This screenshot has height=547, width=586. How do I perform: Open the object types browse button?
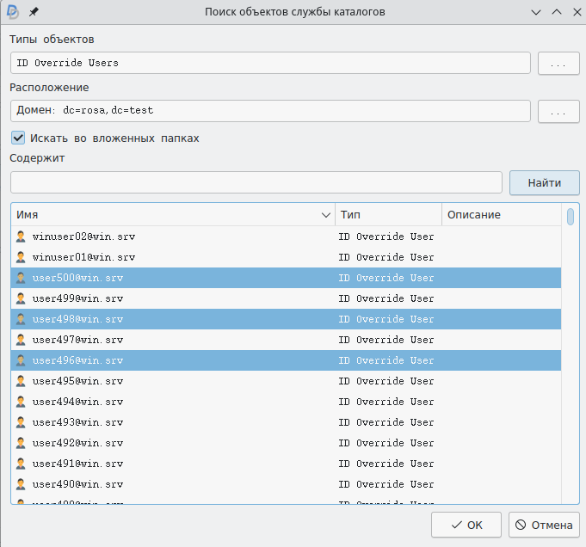pyautogui.click(x=558, y=63)
